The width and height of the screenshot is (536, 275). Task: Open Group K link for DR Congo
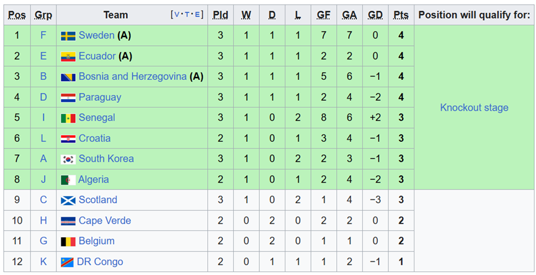click(43, 262)
